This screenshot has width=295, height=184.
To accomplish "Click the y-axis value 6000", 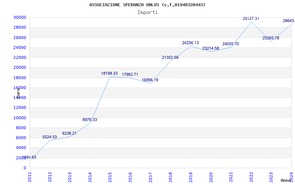I will click(x=21, y=138).
